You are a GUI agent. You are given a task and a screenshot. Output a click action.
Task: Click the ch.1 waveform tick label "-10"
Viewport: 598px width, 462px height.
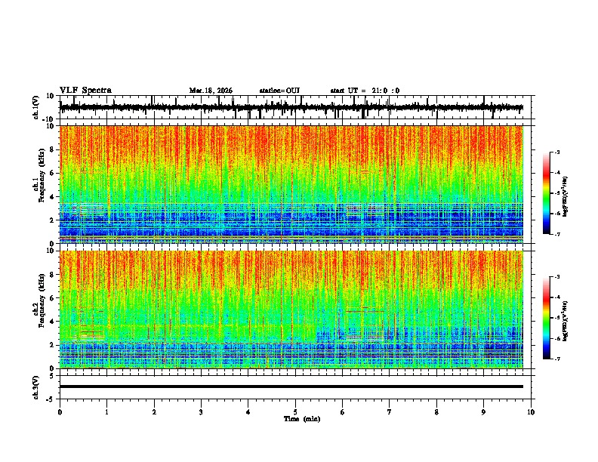click(49, 119)
